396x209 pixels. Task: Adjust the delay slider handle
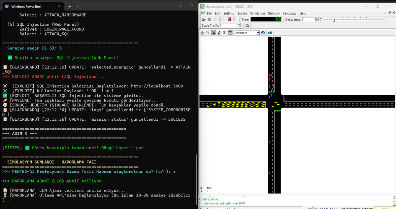pyautogui.click(x=334, y=19)
